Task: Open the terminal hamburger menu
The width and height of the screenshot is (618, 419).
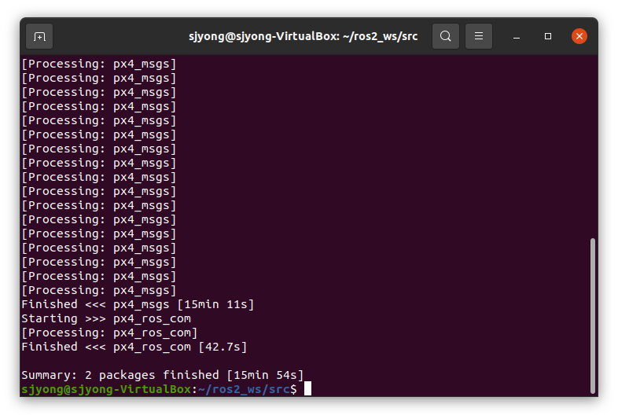Action: 479,36
